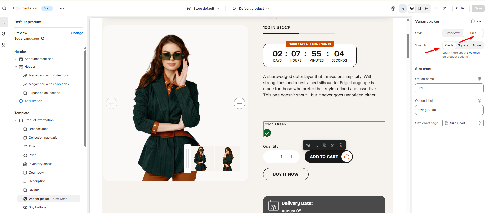This screenshot has height=213, width=485.
Task: Select Pills style option
Action: pos(473,33)
